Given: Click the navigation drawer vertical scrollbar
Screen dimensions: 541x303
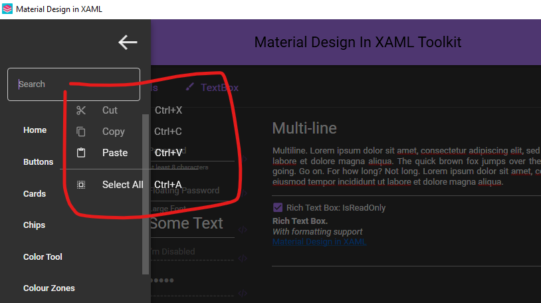Looking at the screenshot, I should pyautogui.click(x=146, y=194).
